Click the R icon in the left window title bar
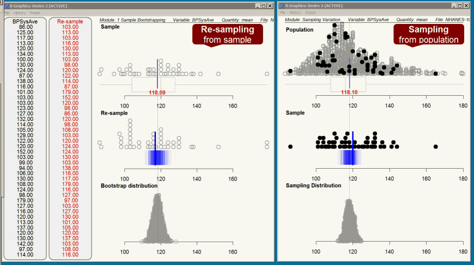The height and width of the screenshot is (265, 474). tap(7, 5)
